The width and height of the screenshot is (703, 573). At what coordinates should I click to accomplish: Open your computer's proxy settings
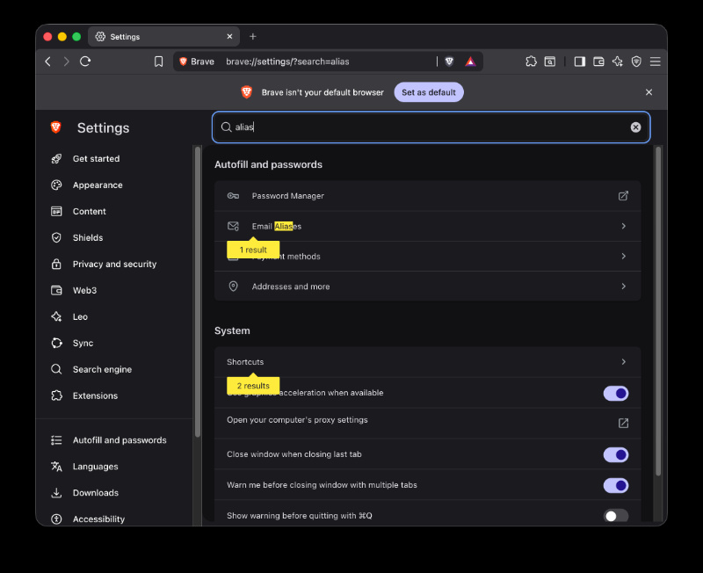(x=427, y=423)
